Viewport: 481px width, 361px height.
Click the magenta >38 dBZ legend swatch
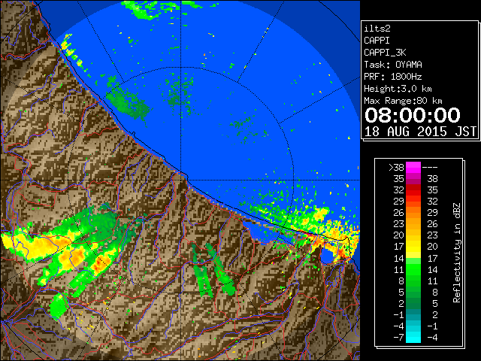(413, 168)
